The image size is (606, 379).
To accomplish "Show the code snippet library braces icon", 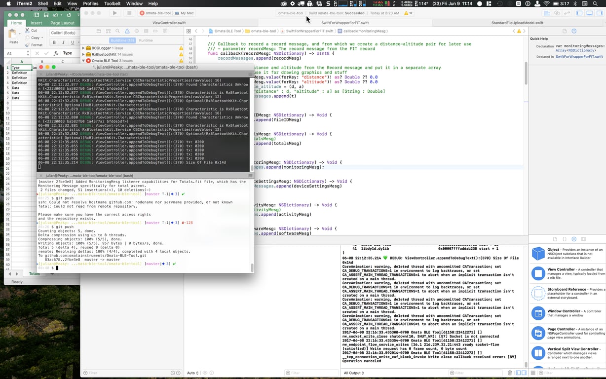I will click(x=565, y=239).
